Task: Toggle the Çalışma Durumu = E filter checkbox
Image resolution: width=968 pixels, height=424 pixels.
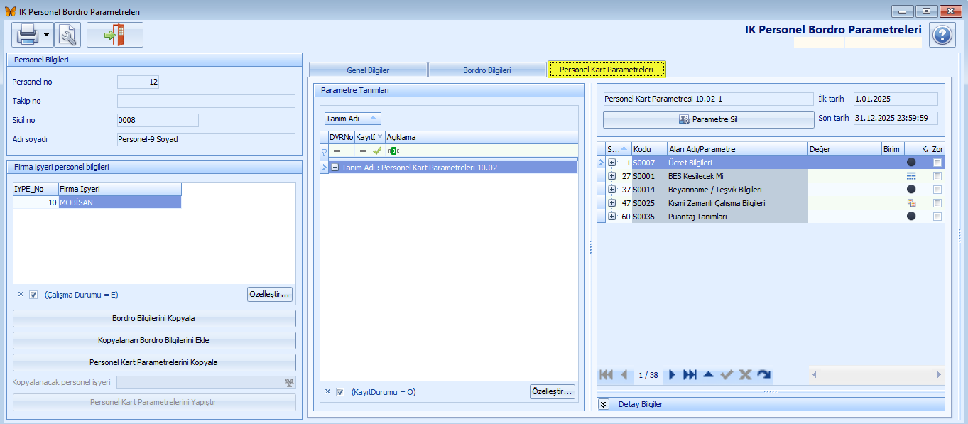Action: 33,295
